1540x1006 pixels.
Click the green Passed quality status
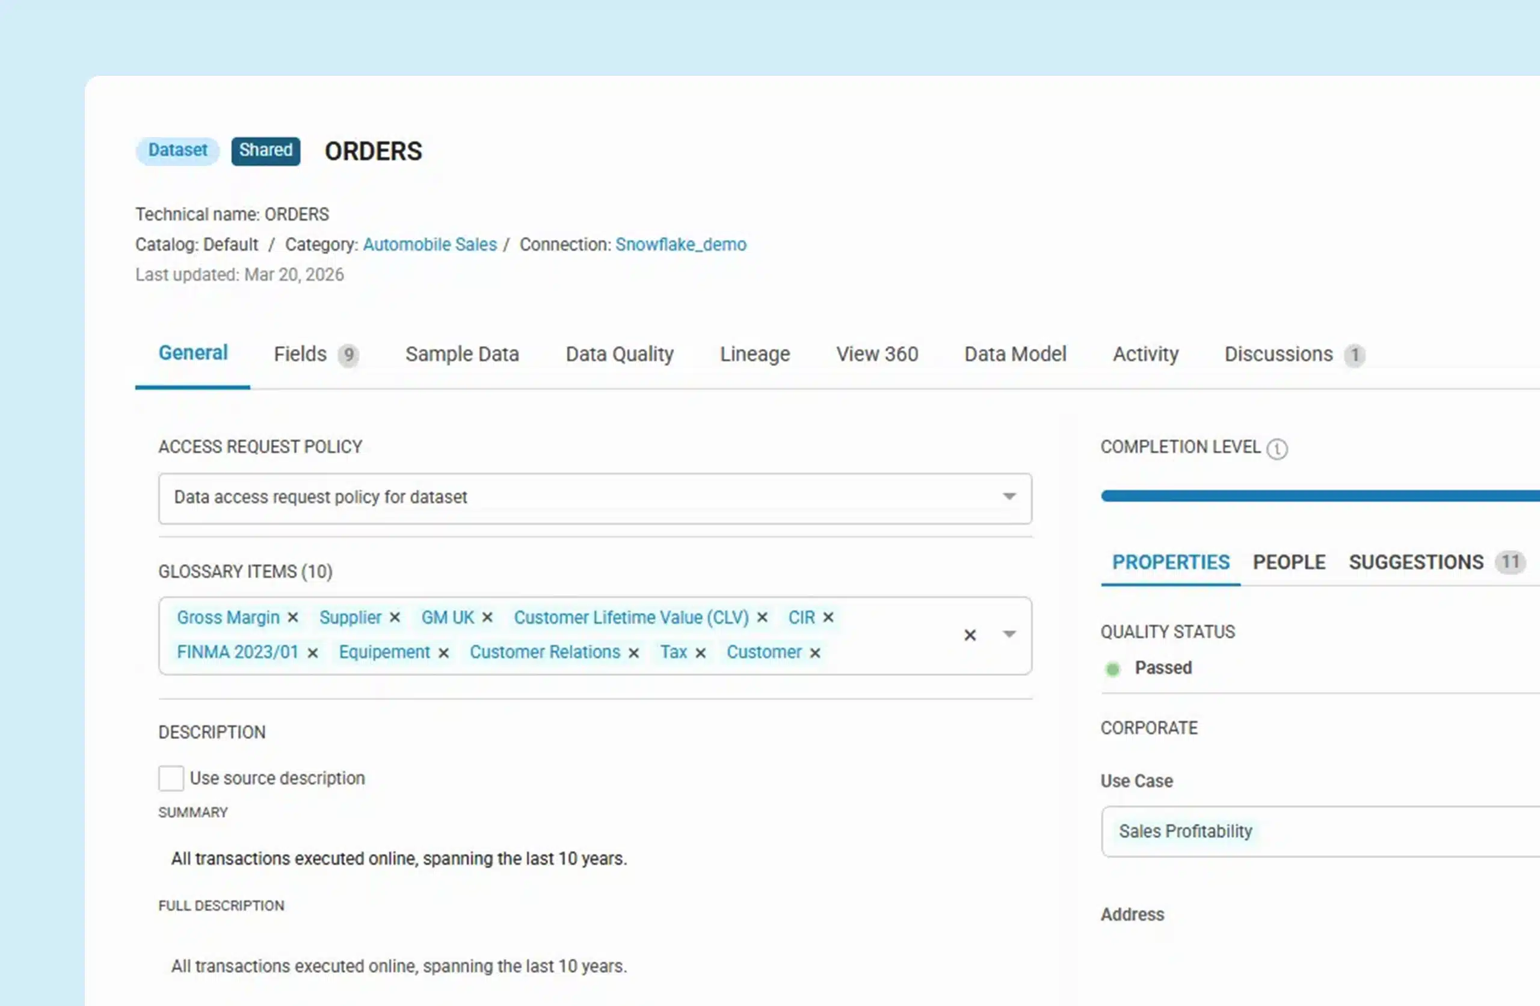pos(1148,668)
